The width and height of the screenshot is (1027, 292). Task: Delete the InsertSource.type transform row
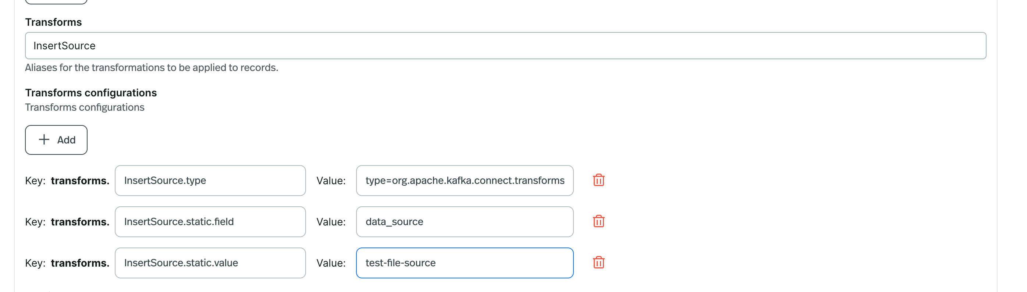(598, 181)
